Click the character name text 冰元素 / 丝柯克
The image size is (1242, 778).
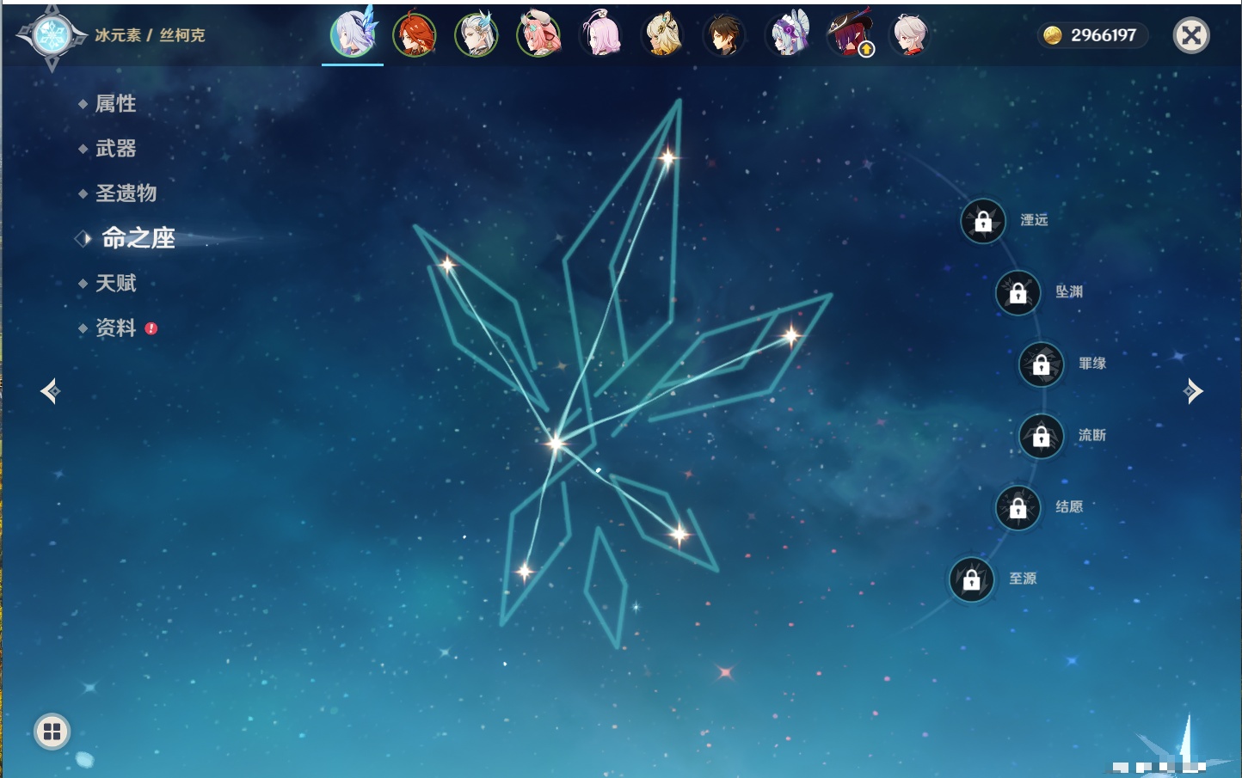tap(150, 35)
